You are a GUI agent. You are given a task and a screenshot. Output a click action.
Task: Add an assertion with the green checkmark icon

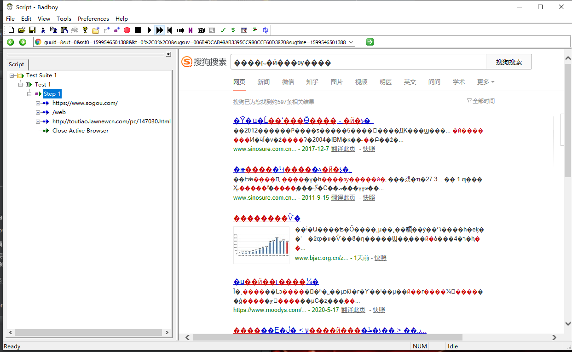(x=223, y=30)
